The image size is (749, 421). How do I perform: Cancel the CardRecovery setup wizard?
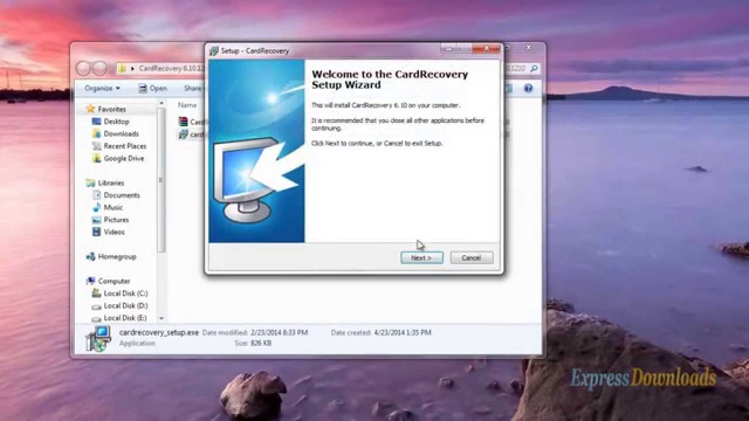[472, 258]
